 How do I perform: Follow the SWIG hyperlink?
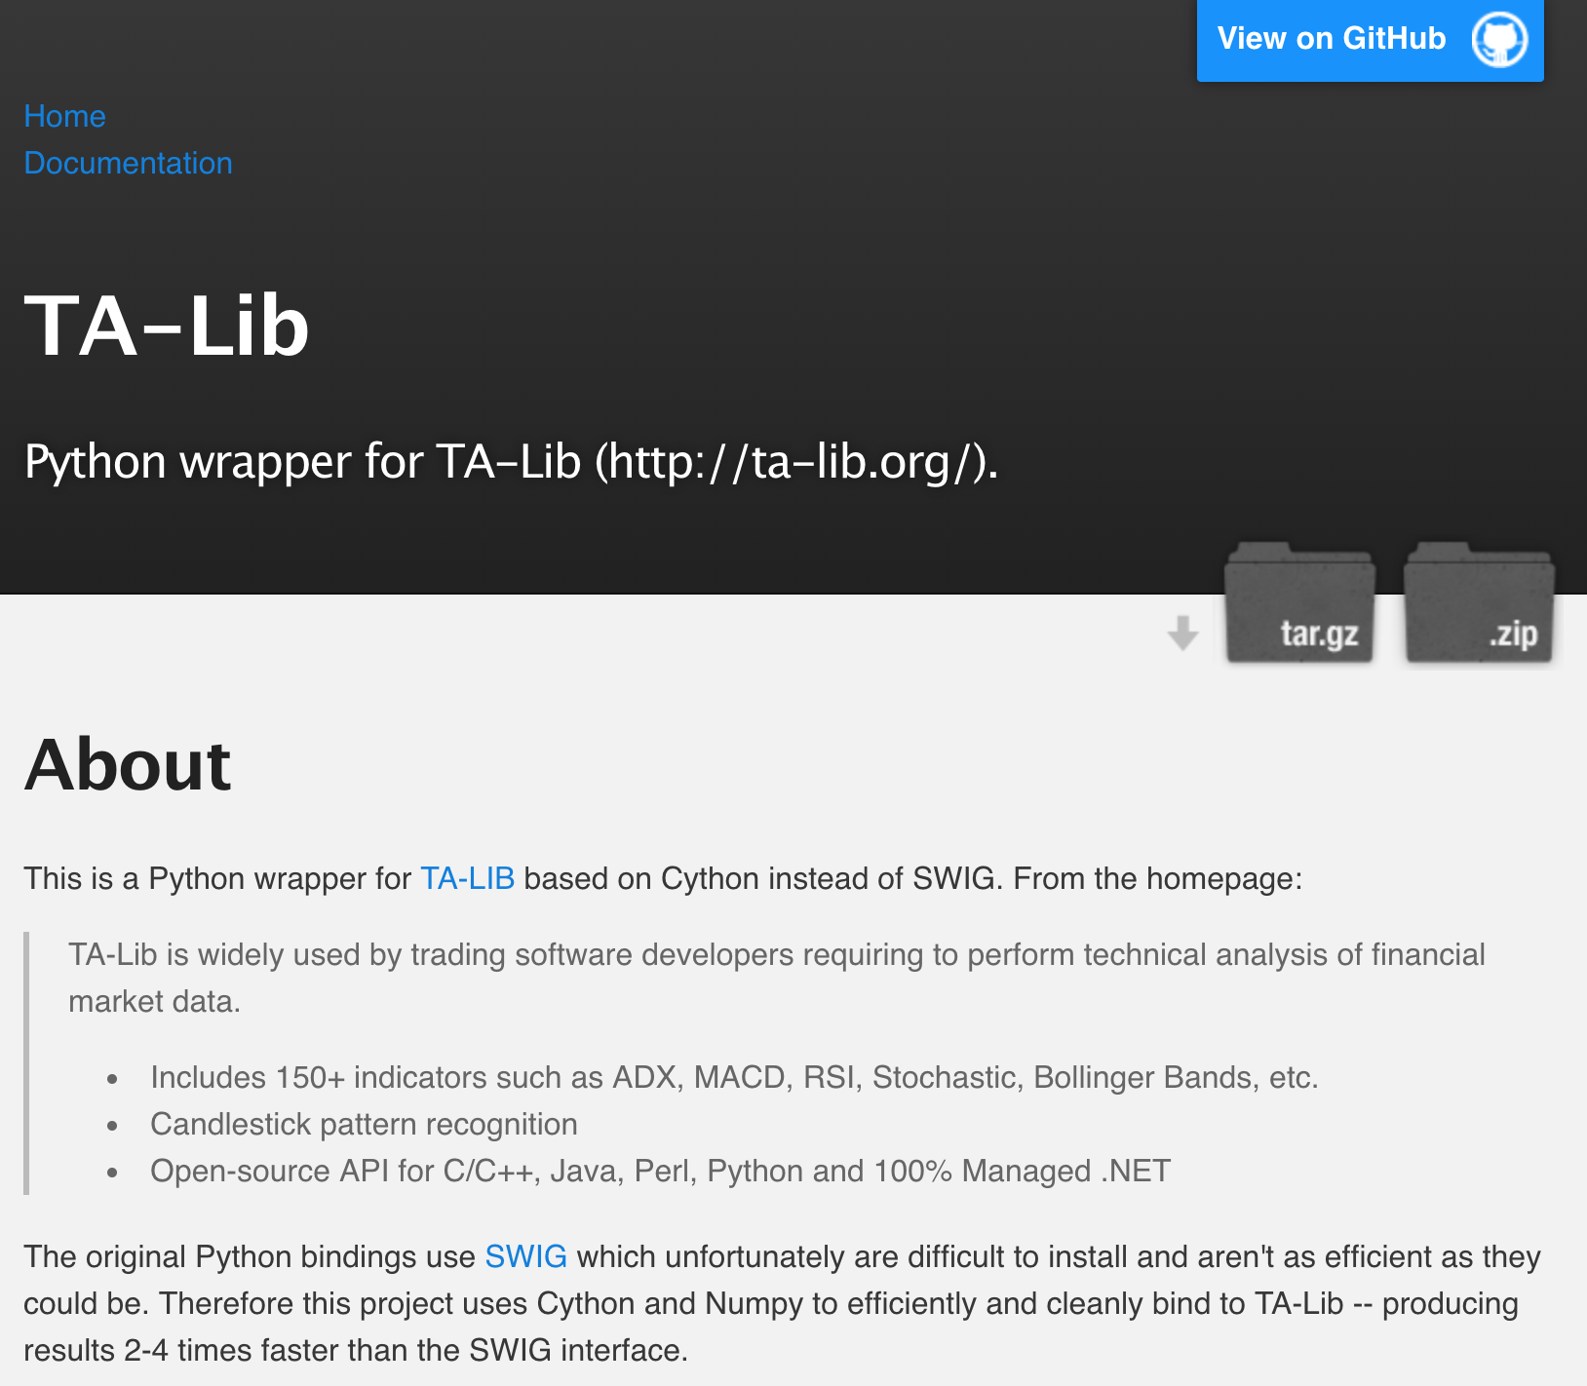pos(525,1256)
